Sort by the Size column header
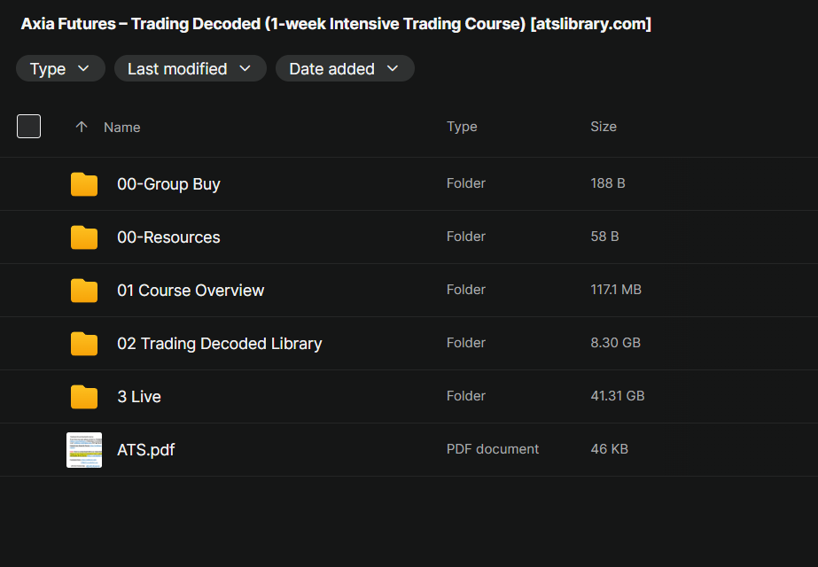The width and height of the screenshot is (818, 567). [x=604, y=127]
